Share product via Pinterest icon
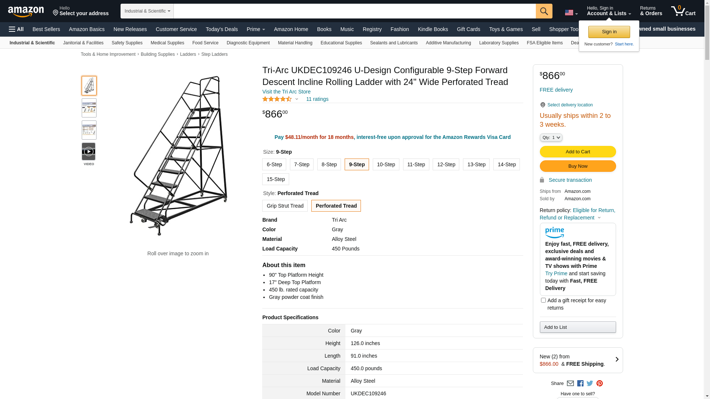 599,383
